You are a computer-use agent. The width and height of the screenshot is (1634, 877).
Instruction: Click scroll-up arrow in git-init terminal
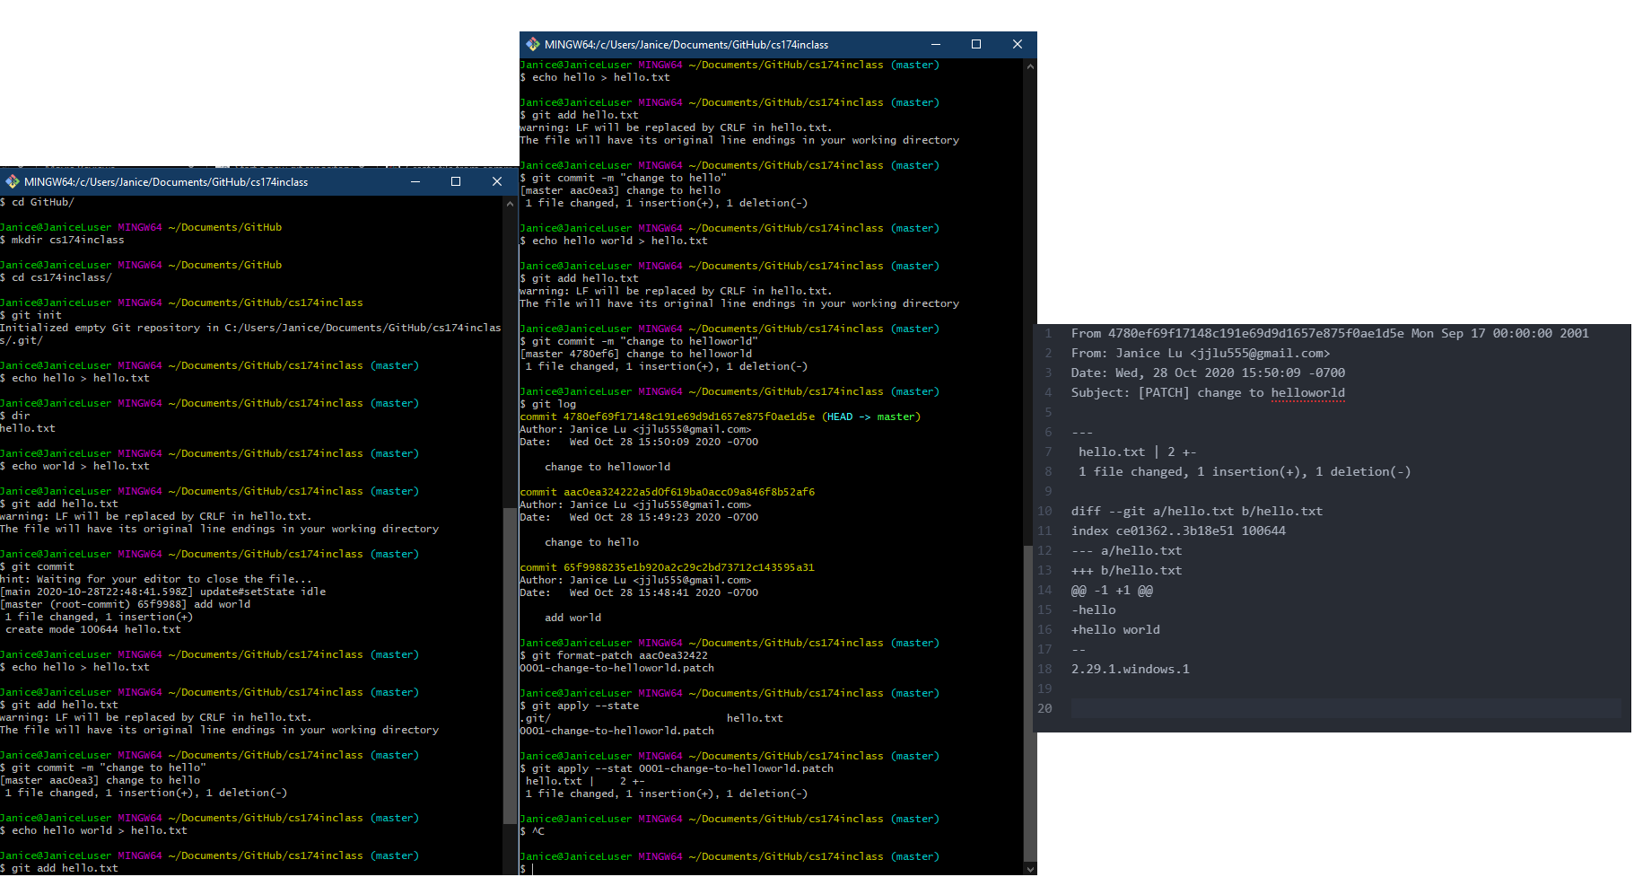[x=510, y=204]
